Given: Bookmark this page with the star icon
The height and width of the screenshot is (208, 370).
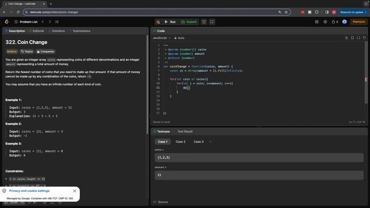Looking at the screenshot, I should pyautogui.click(x=286, y=12).
